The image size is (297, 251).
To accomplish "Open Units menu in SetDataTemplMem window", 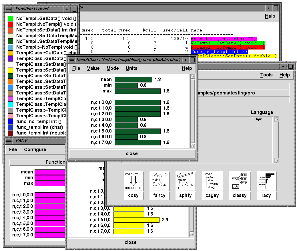I will click(132, 68).
